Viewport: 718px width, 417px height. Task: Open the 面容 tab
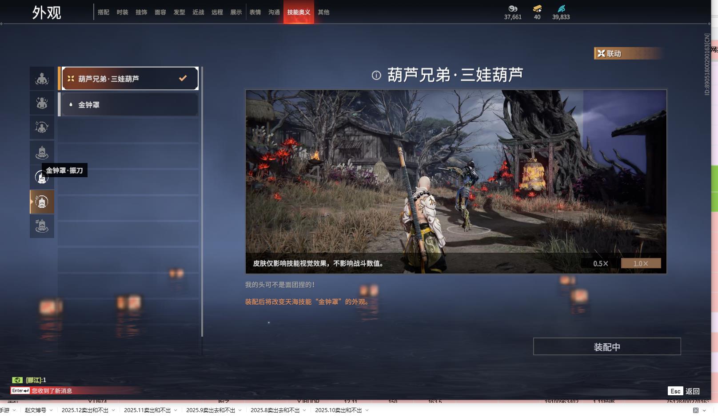160,12
